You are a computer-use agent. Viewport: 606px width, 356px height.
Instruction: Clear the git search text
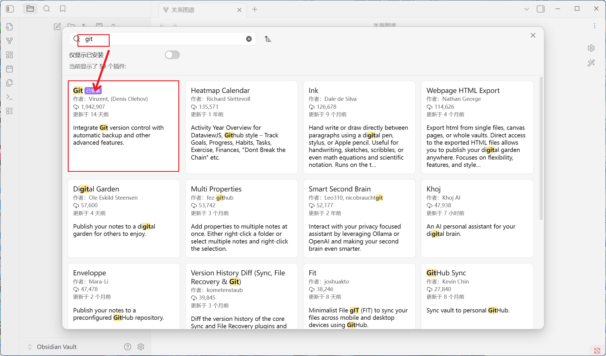pos(249,39)
